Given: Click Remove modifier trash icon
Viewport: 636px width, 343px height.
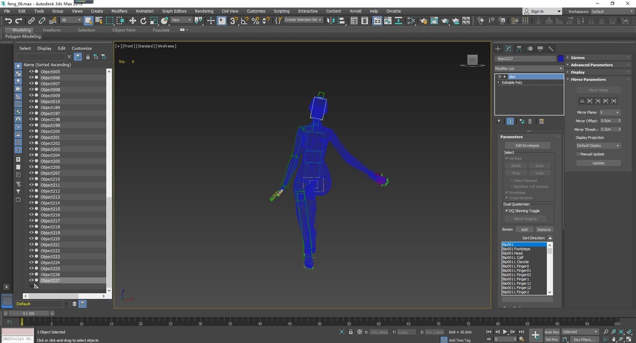Looking at the screenshot, I should [x=530, y=121].
